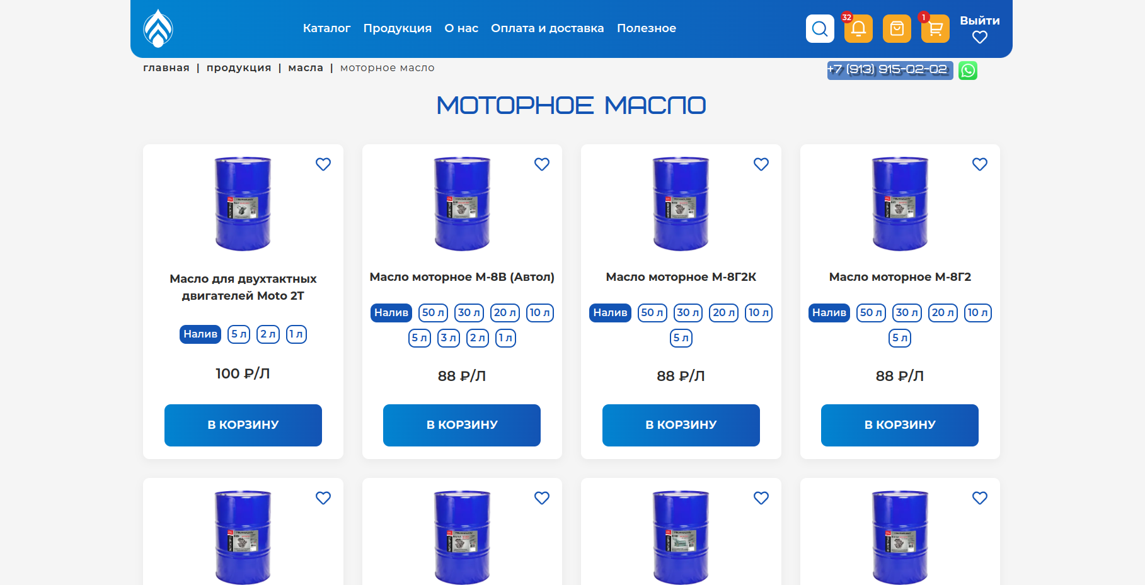1145x585 pixels.
Task: Select Налив option for М-8Г2К
Action: click(x=611, y=313)
